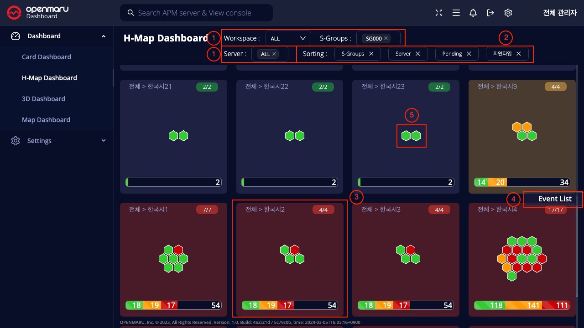Go to Map Dashboard
The width and height of the screenshot is (584, 328).
pos(46,120)
